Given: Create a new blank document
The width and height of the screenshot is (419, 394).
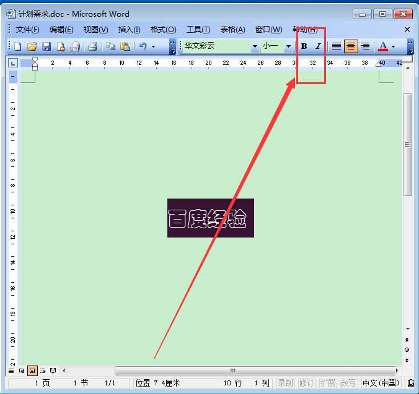Looking at the screenshot, I should (17, 46).
